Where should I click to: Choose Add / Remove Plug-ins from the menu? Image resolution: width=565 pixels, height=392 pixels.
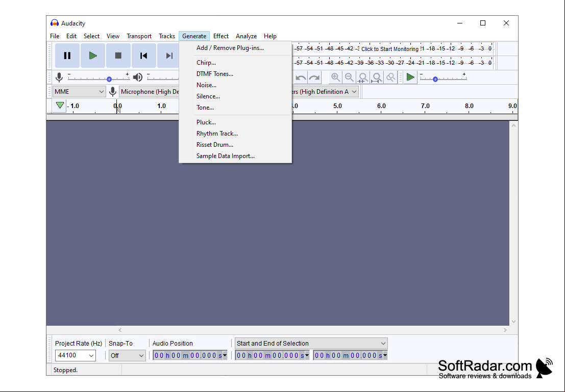(x=235, y=48)
